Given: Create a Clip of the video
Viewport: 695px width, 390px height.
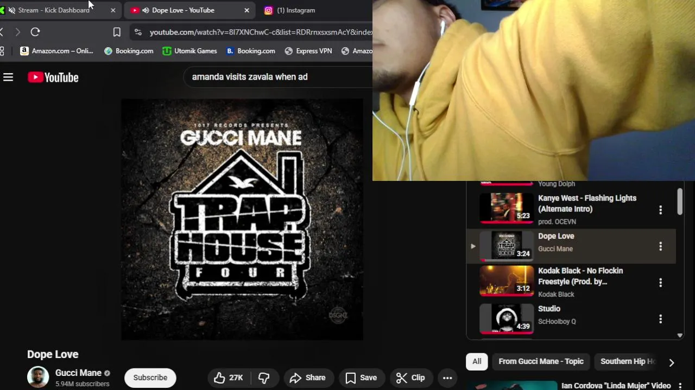Looking at the screenshot, I should (x=410, y=378).
